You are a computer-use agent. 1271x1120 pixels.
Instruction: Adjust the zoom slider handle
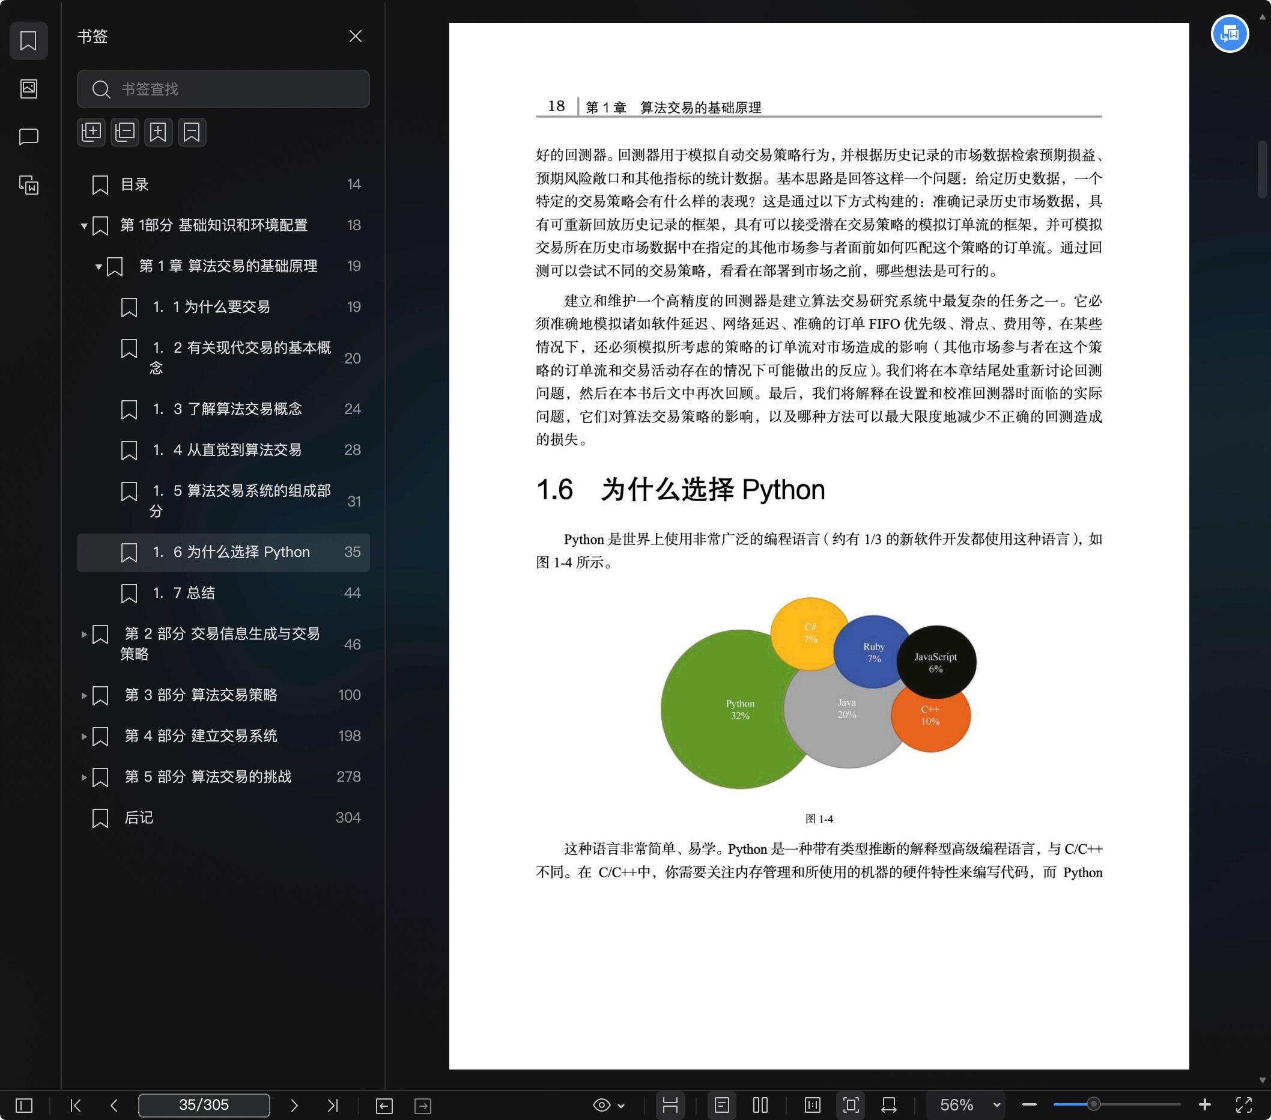1093,1105
